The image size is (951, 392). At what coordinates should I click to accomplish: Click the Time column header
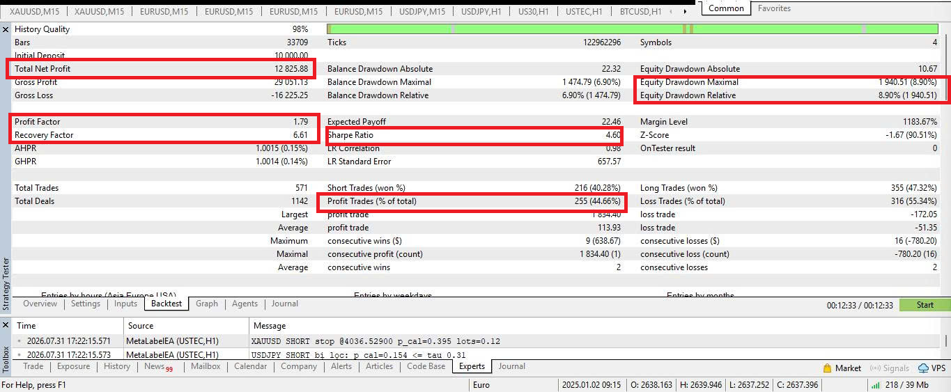click(68, 326)
